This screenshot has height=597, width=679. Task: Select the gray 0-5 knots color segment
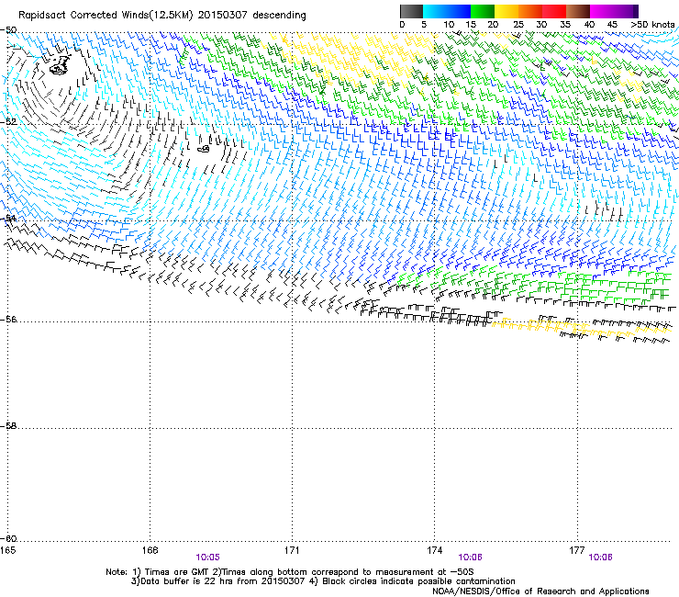411,11
